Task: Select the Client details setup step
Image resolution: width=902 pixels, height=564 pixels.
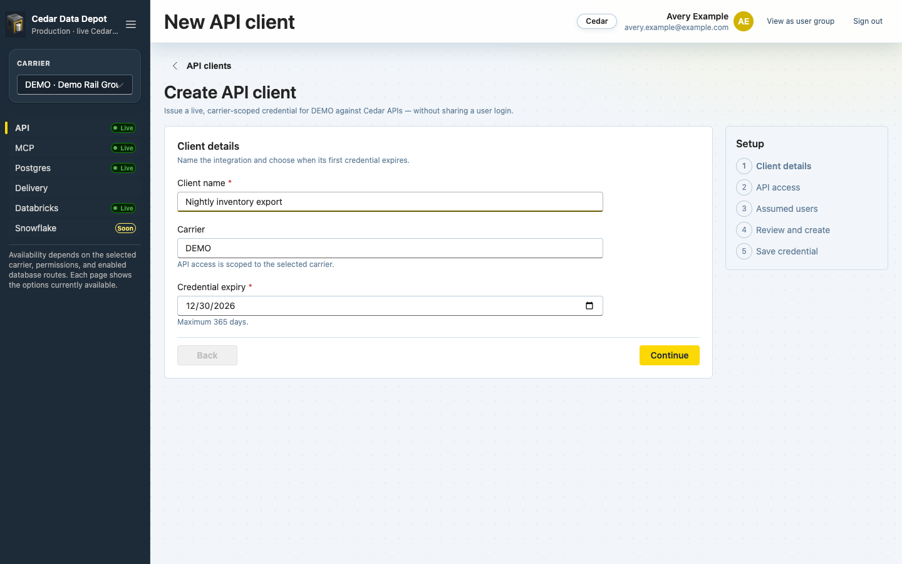Action: tap(784, 166)
